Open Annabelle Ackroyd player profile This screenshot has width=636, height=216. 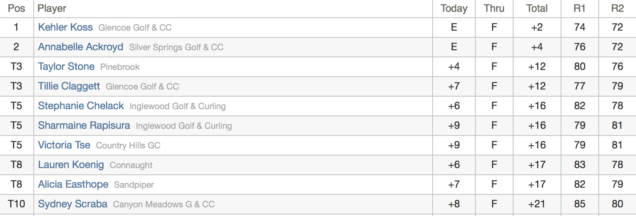(80, 47)
